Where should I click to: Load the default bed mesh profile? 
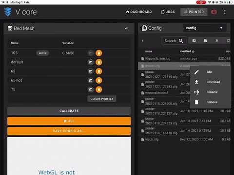click(91, 62)
